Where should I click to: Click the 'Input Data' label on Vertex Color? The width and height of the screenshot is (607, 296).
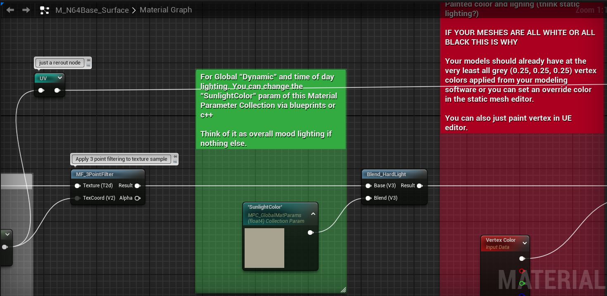click(x=498, y=247)
